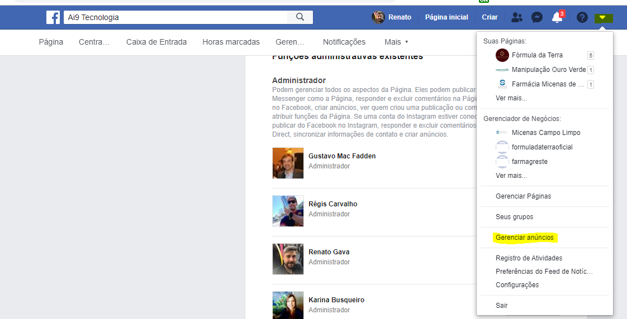Toggle the account dropdown arrow

pos(603,17)
